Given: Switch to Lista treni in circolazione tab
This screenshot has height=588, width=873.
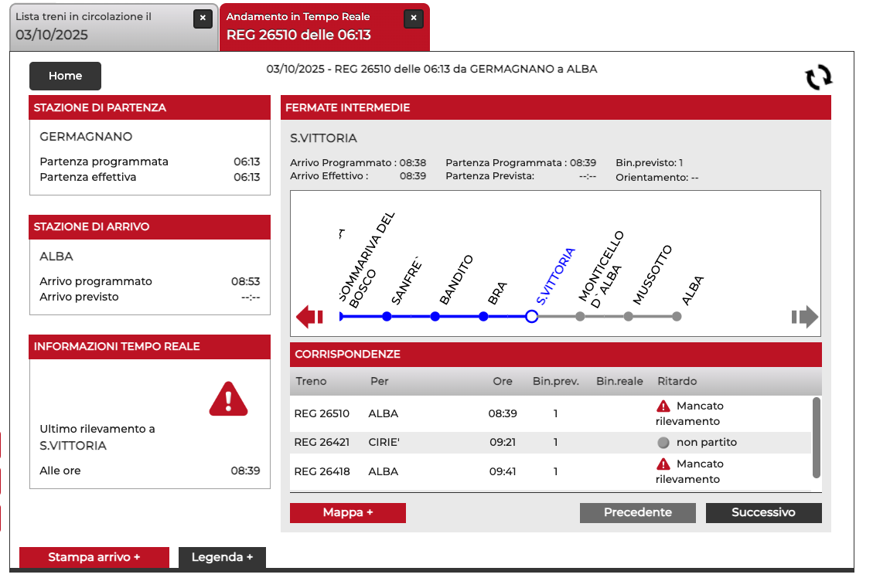Looking at the screenshot, I should click(101, 26).
